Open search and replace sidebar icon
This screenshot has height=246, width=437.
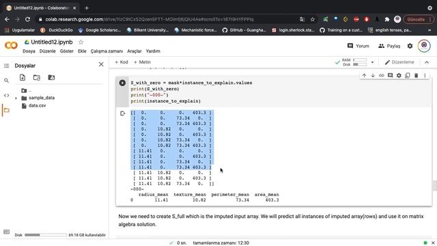click(6, 81)
